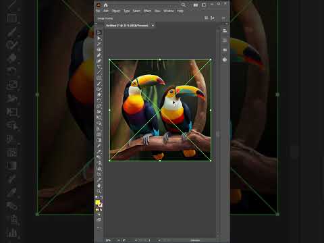Select the Lasso tool
Viewport: 324px width, 243px height.
99,50
